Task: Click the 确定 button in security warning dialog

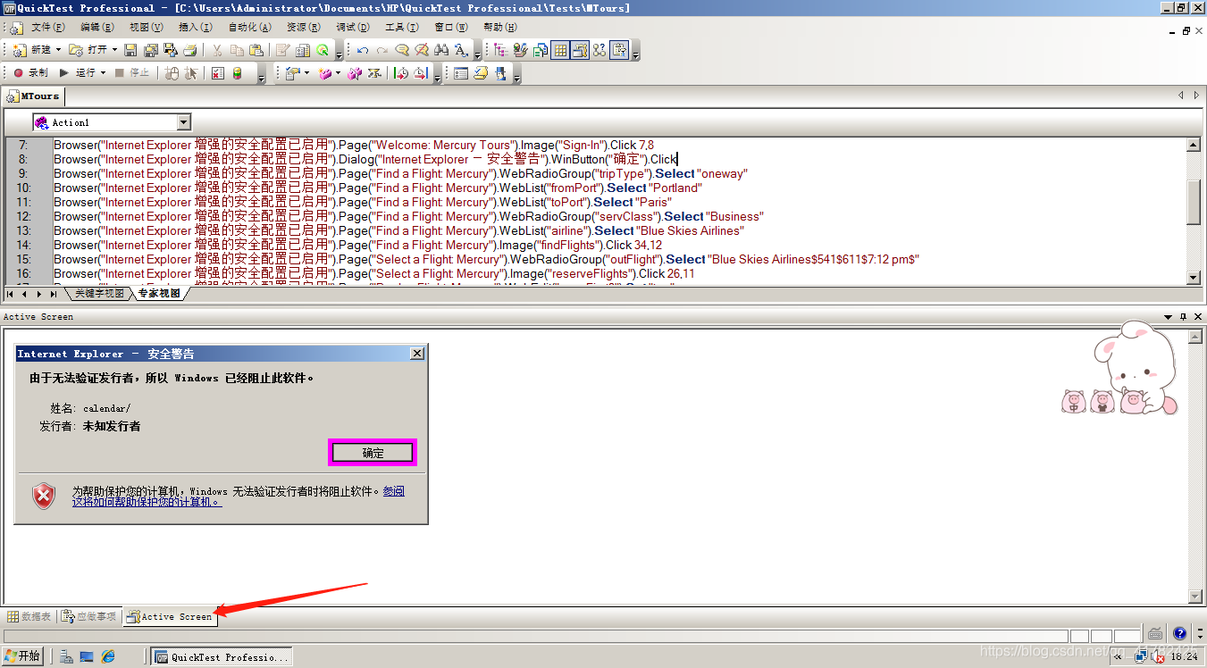Action: (373, 453)
